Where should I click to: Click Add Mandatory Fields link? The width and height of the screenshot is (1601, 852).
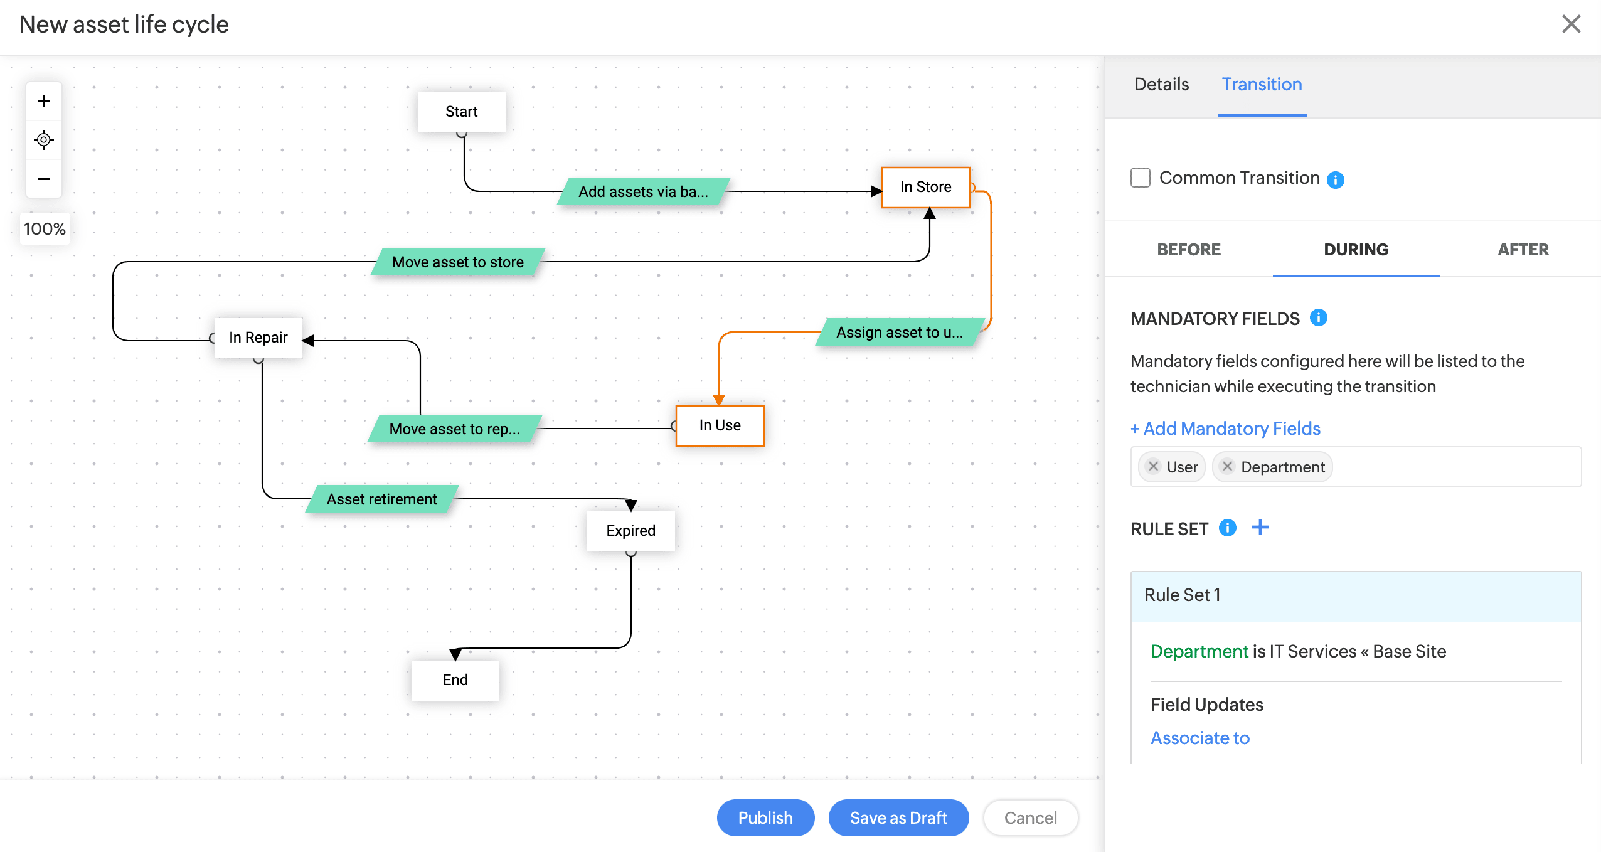click(x=1225, y=429)
